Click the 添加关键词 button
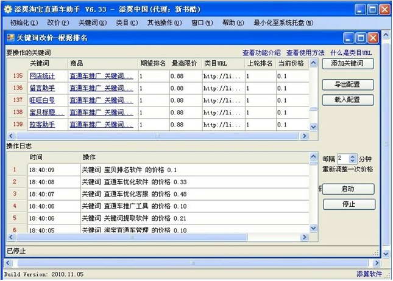Viewport: 393px width, 281px height. [348, 63]
